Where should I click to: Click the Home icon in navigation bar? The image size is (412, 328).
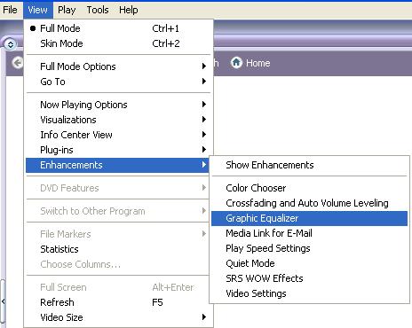[236, 63]
